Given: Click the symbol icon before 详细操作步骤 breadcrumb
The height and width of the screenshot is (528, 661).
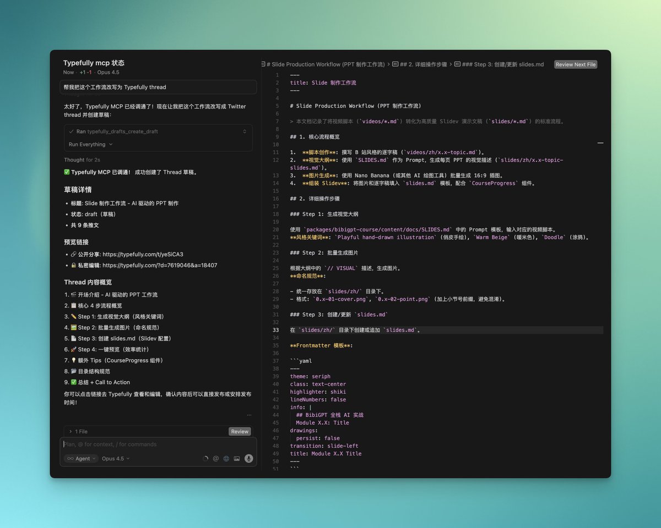Looking at the screenshot, I should (395, 64).
